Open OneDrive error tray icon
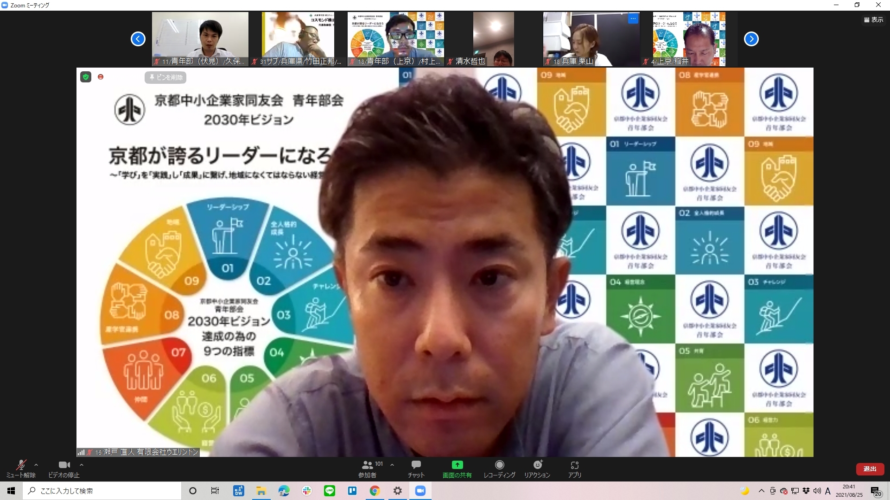Screen dimensions: 890x500 (784, 491)
